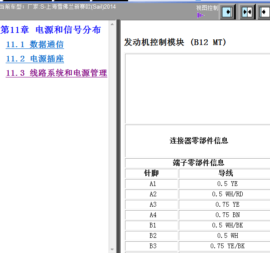Viewport: 270px width, 253px height.
Task: Click the scroll up arrow in left panel
Action: click(x=112, y=24)
